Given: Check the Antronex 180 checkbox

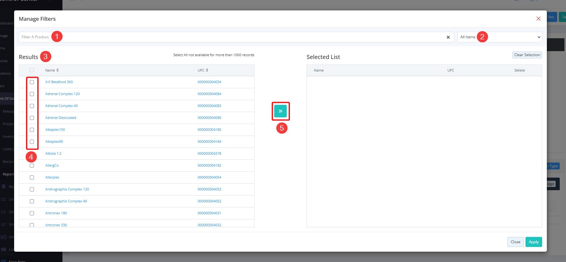Looking at the screenshot, I should (x=32, y=213).
